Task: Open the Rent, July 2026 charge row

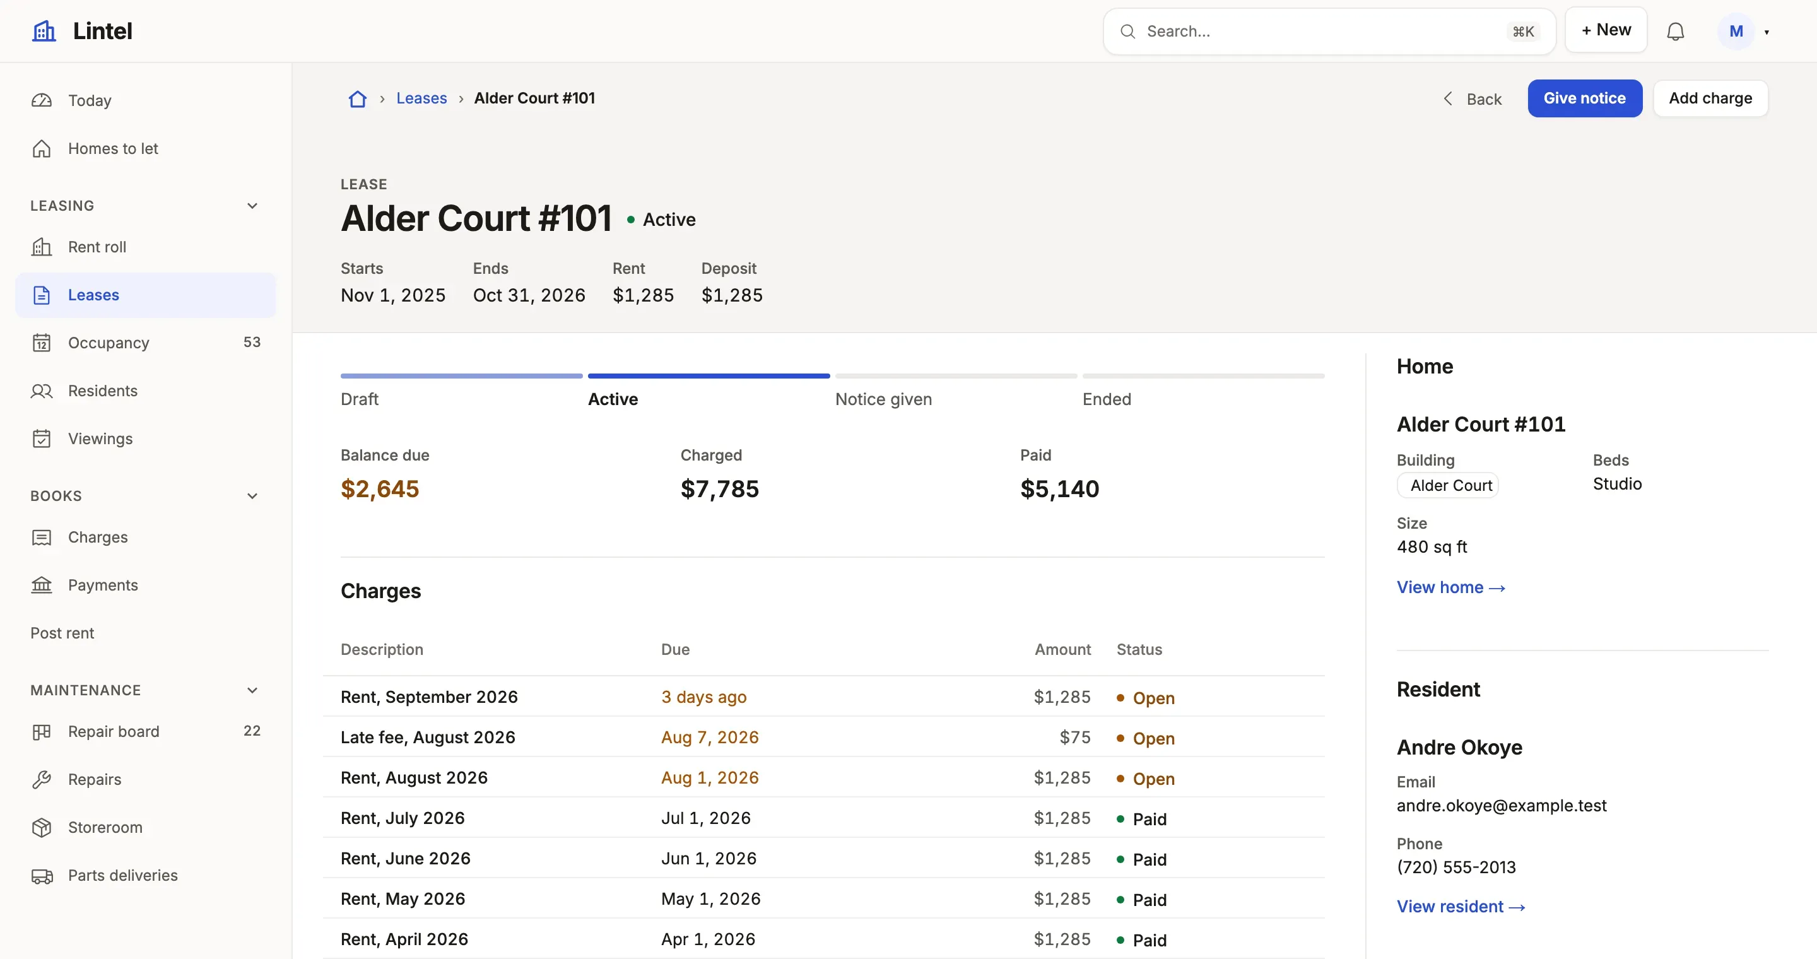Action: coord(823,817)
